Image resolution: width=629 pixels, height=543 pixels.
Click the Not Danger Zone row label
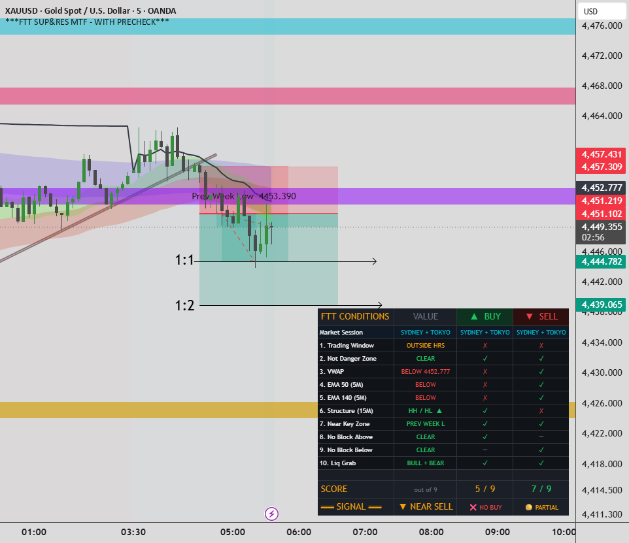tap(348, 359)
